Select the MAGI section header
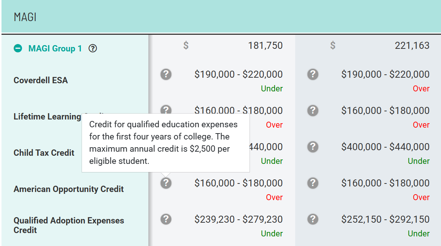 click(x=25, y=17)
